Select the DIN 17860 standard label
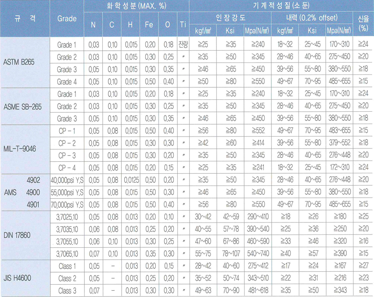The width and height of the screenshot is (374, 297). pyautogui.click(x=17, y=235)
